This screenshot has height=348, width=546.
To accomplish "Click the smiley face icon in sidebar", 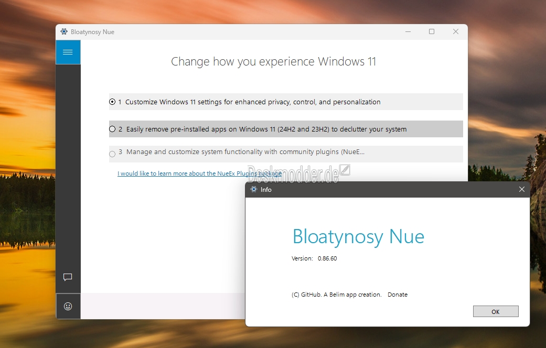I will [x=68, y=306].
